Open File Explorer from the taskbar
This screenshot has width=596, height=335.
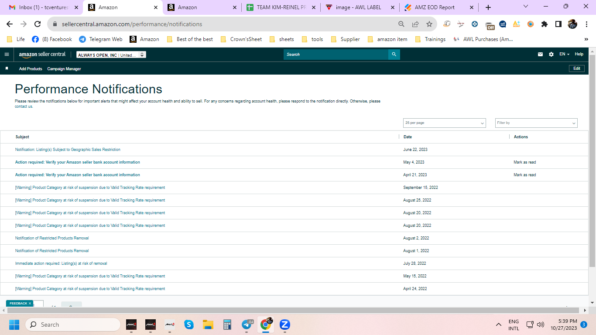(x=208, y=325)
